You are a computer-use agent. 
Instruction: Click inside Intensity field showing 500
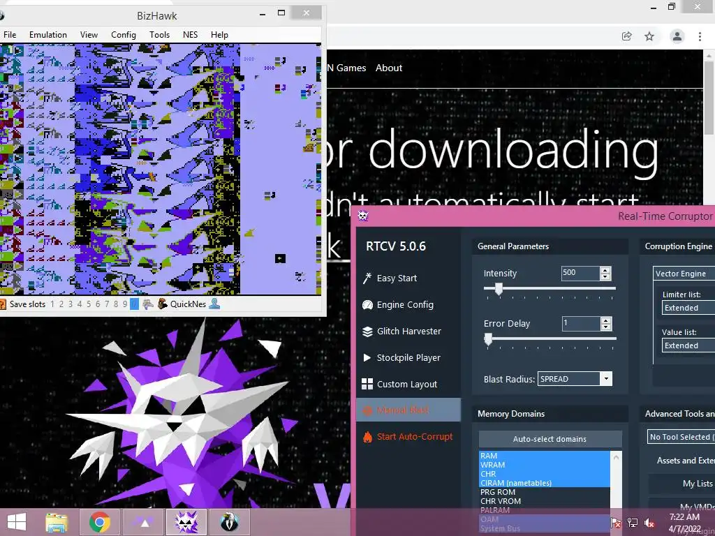(580, 273)
